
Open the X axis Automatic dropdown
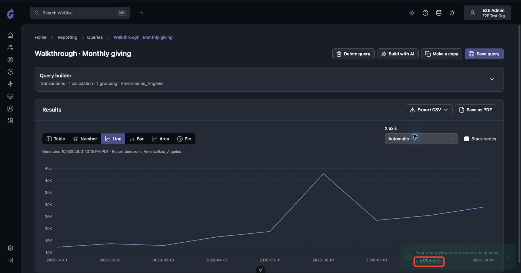click(x=421, y=139)
